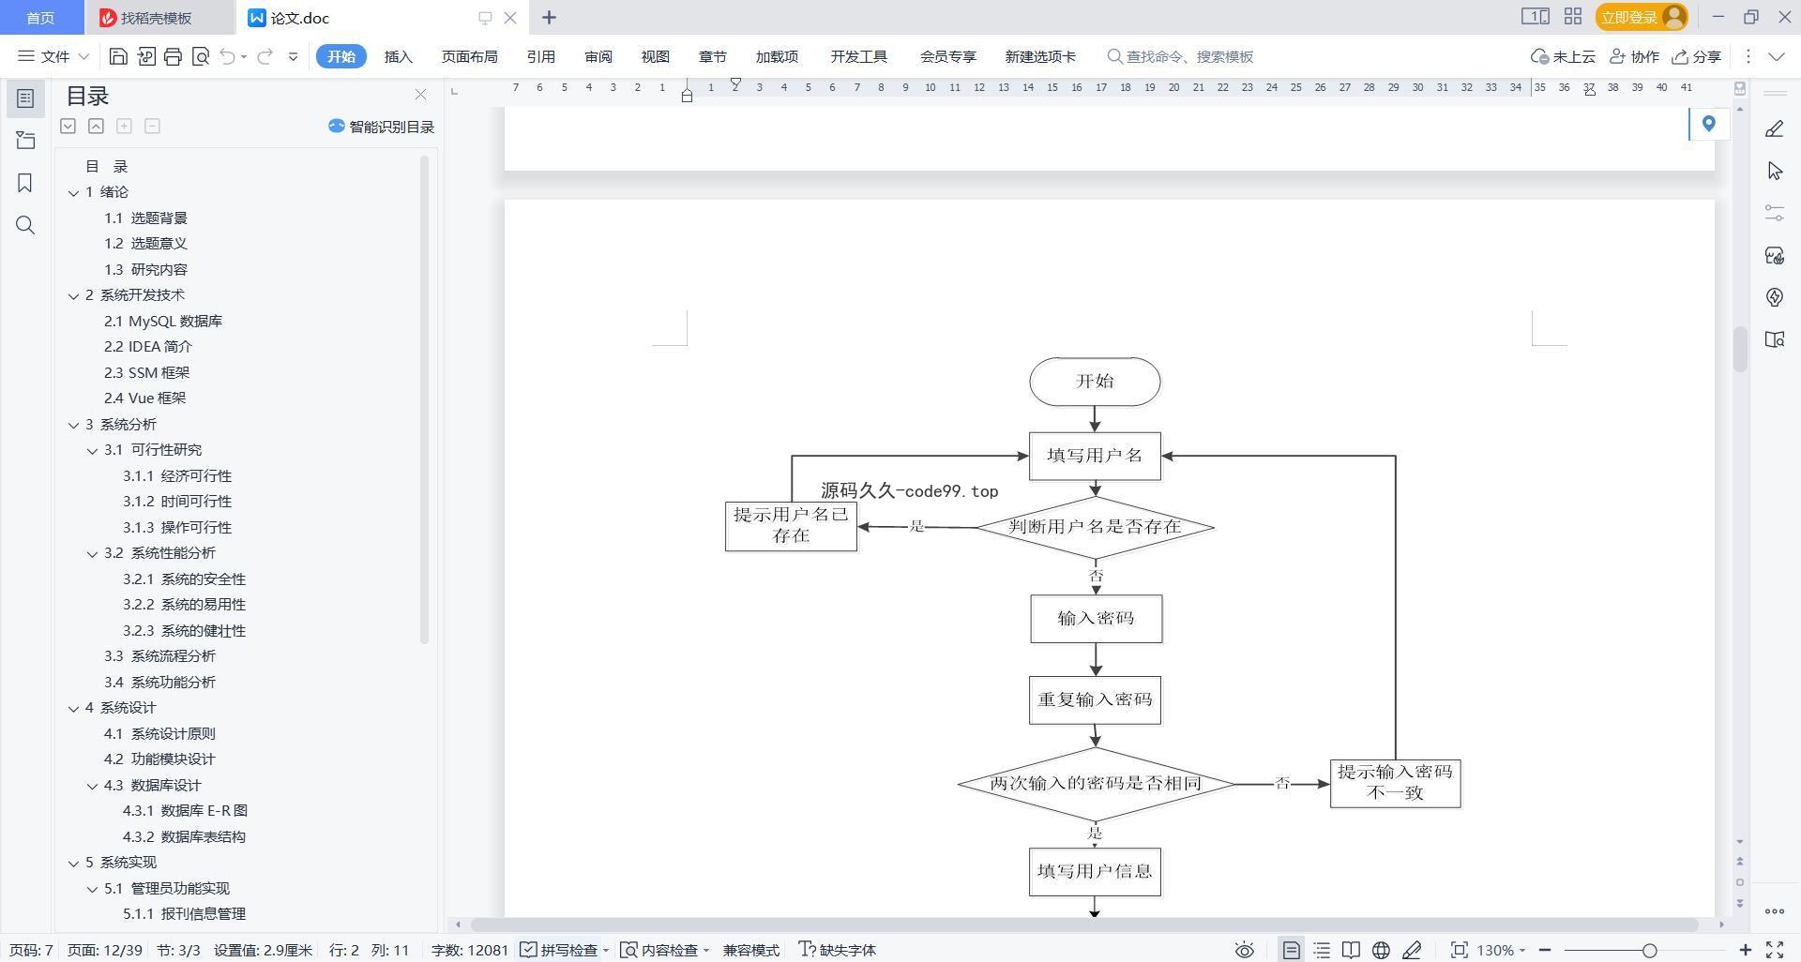
Task: Open the 文件 menu dropdown
Action: (x=53, y=56)
